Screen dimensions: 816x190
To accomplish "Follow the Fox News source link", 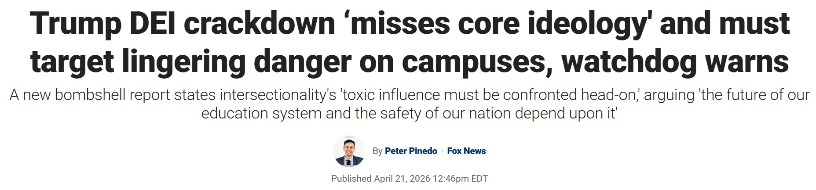I will (x=466, y=151).
